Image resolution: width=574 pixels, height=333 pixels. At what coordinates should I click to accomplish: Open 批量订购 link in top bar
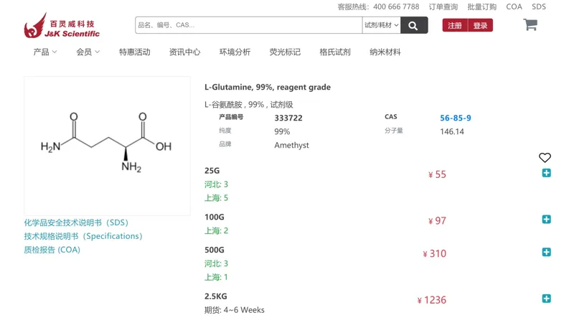click(x=482, y=7)
